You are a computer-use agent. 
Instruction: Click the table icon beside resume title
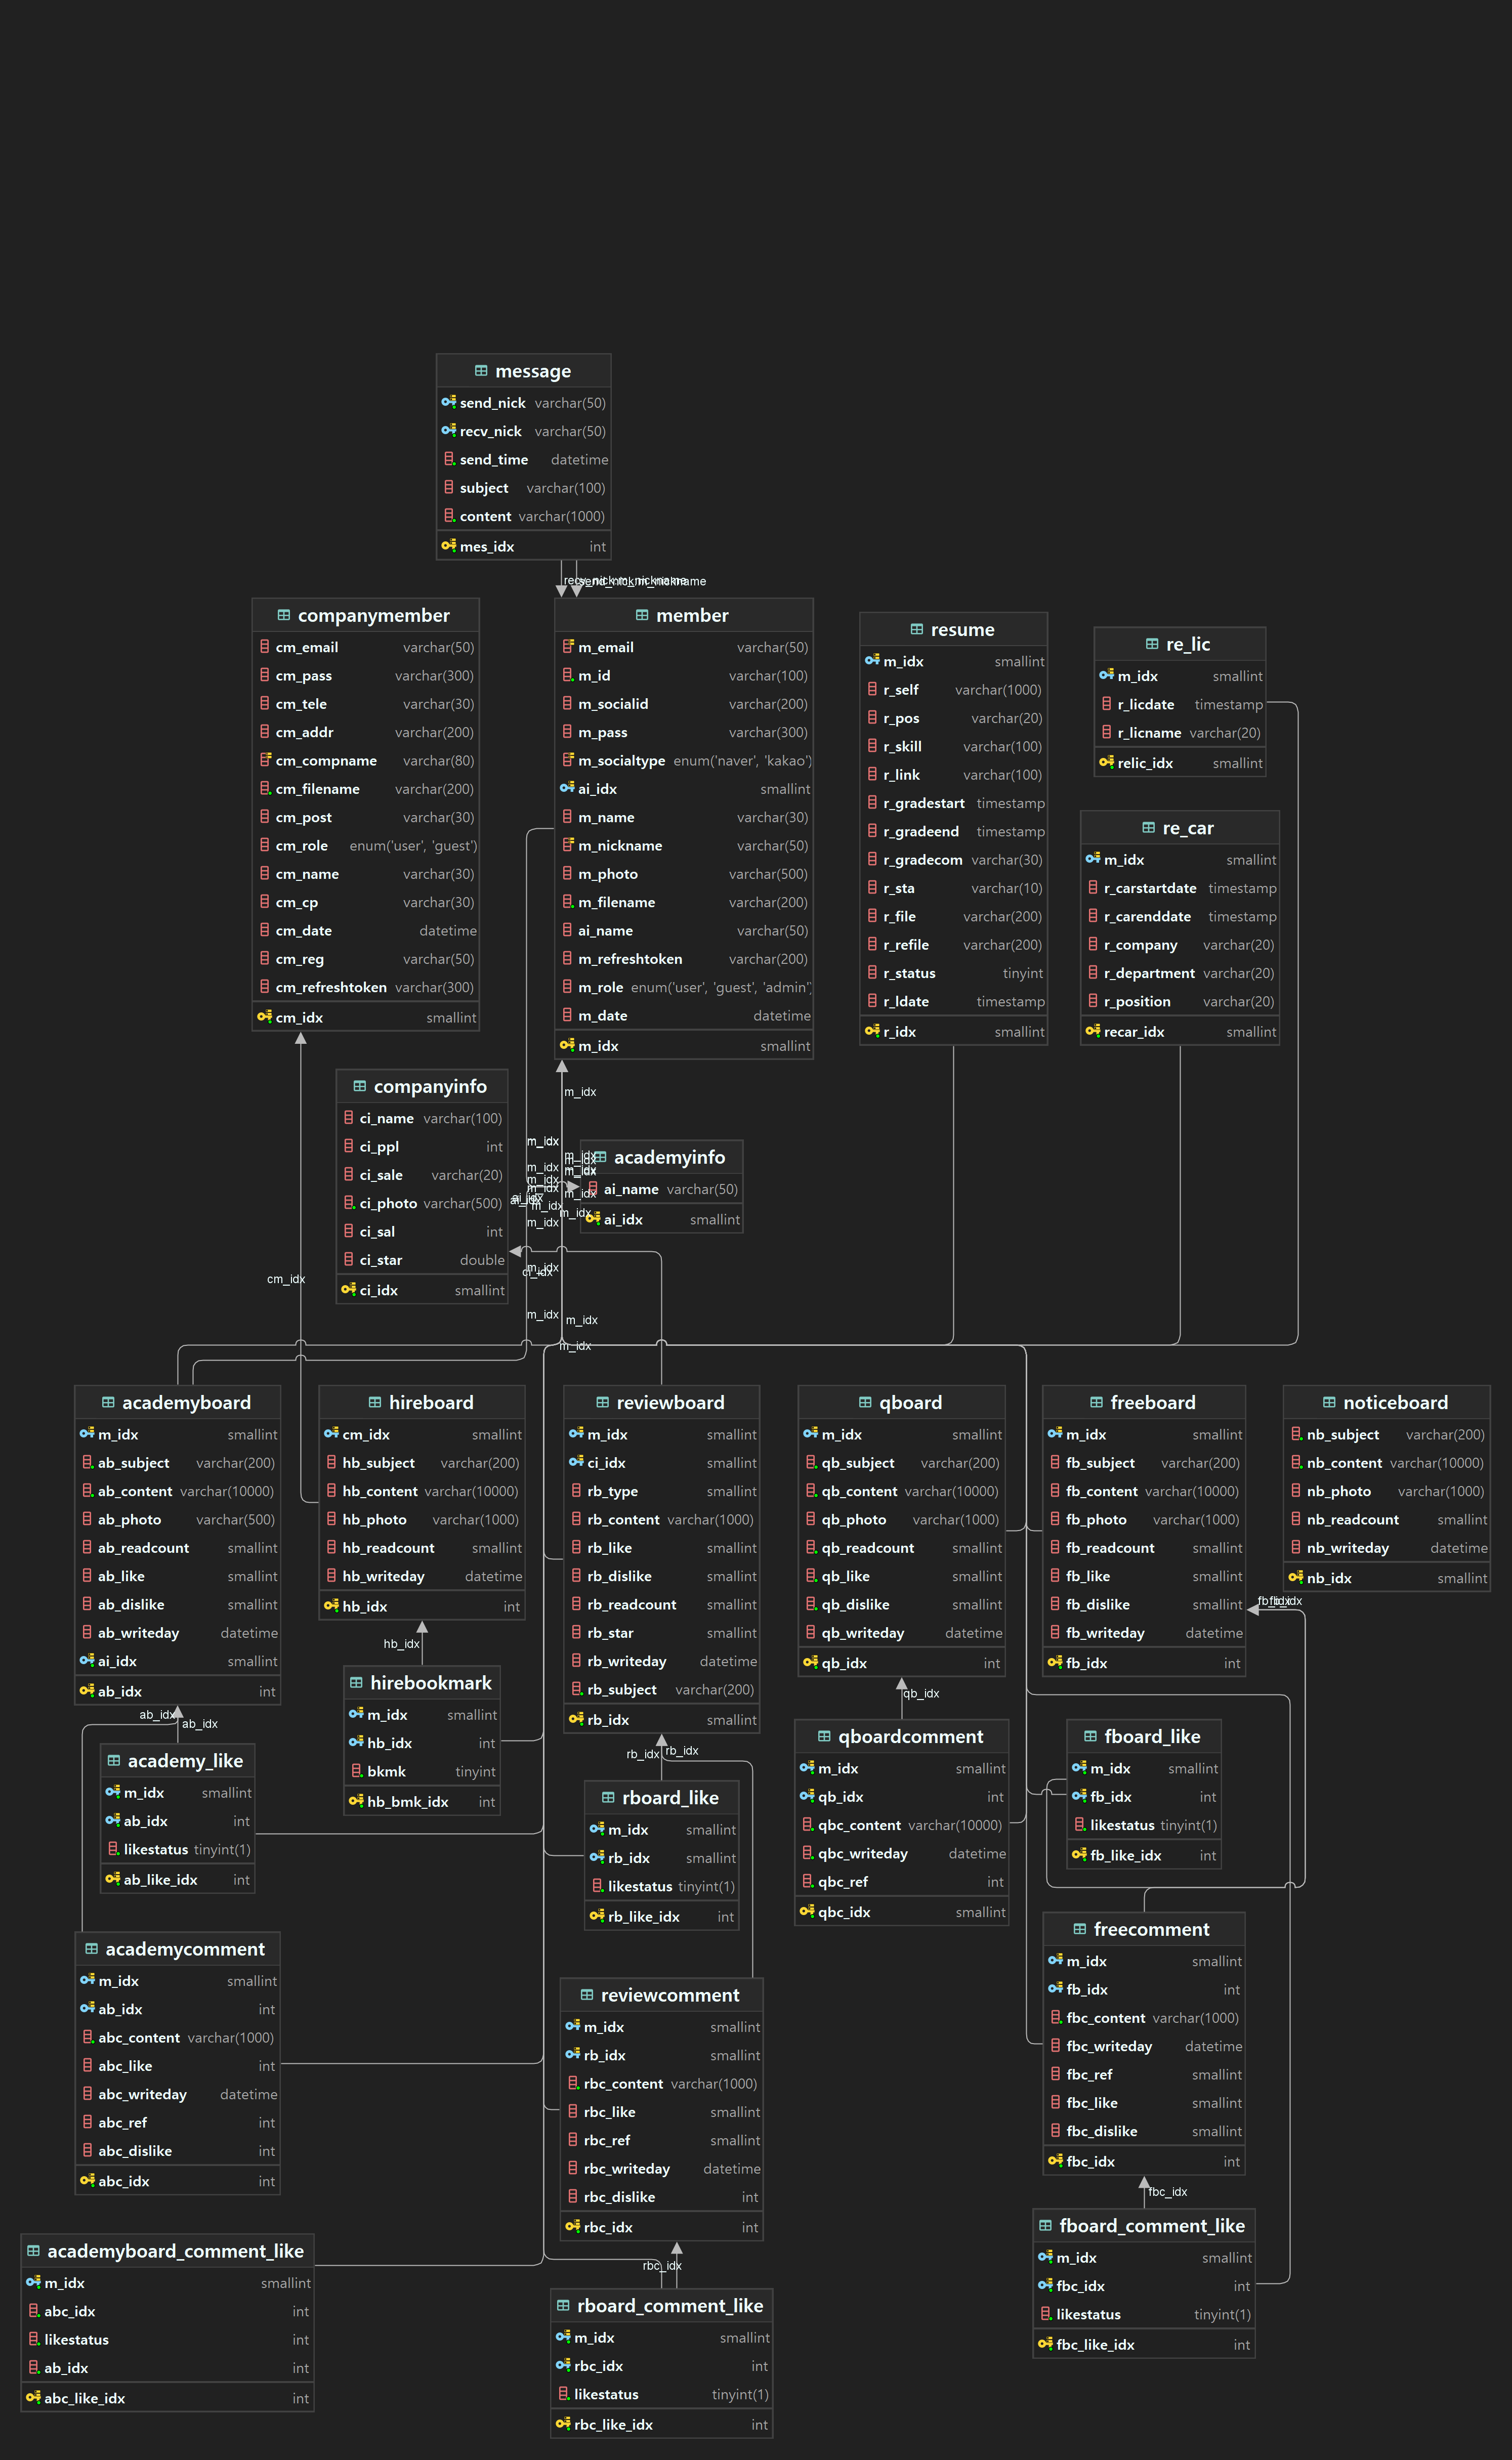916,629
